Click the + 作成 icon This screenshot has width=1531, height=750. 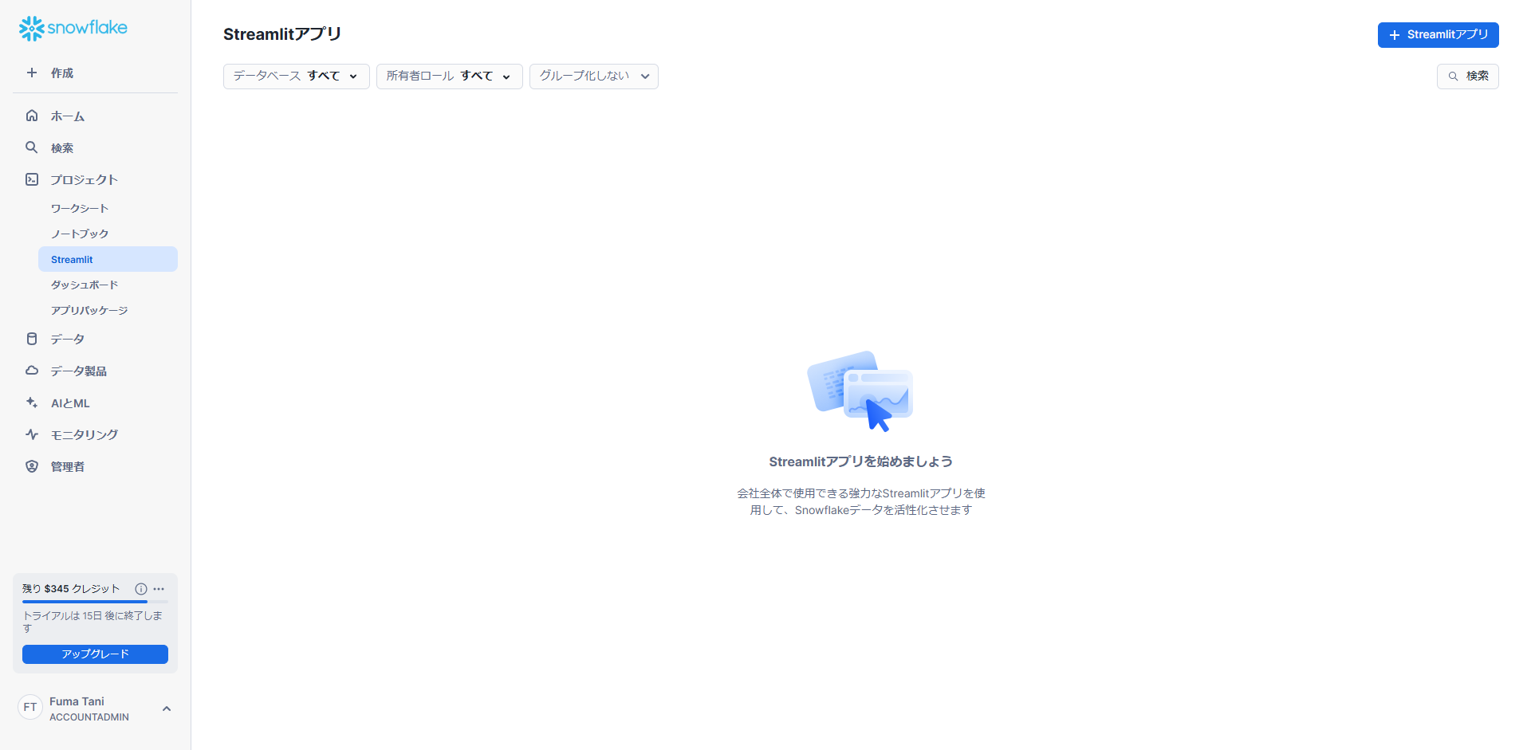coord(32,73)
